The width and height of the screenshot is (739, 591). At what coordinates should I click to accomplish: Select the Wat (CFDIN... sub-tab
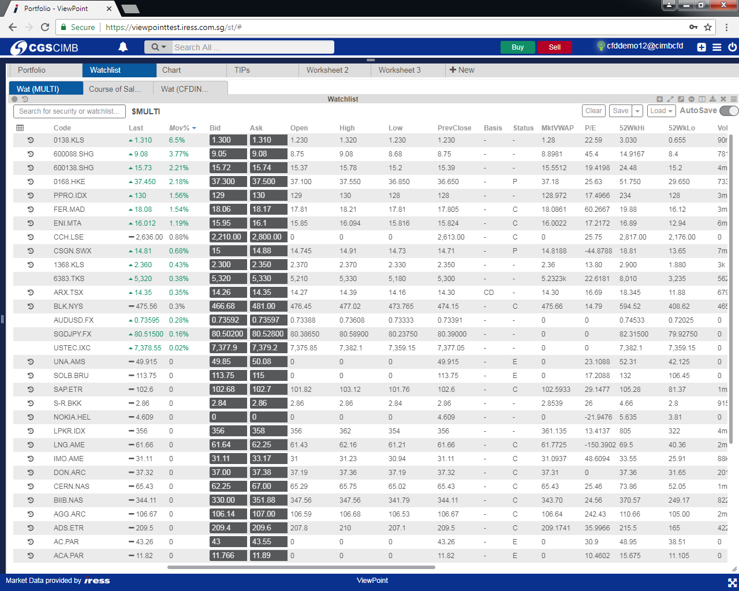click(191, 89)
